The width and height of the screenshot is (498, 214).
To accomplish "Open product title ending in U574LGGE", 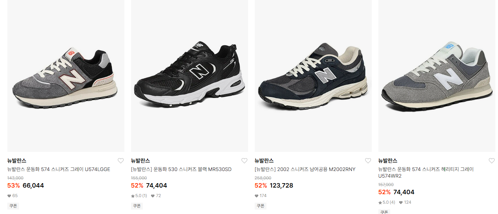I will (59, 170).
